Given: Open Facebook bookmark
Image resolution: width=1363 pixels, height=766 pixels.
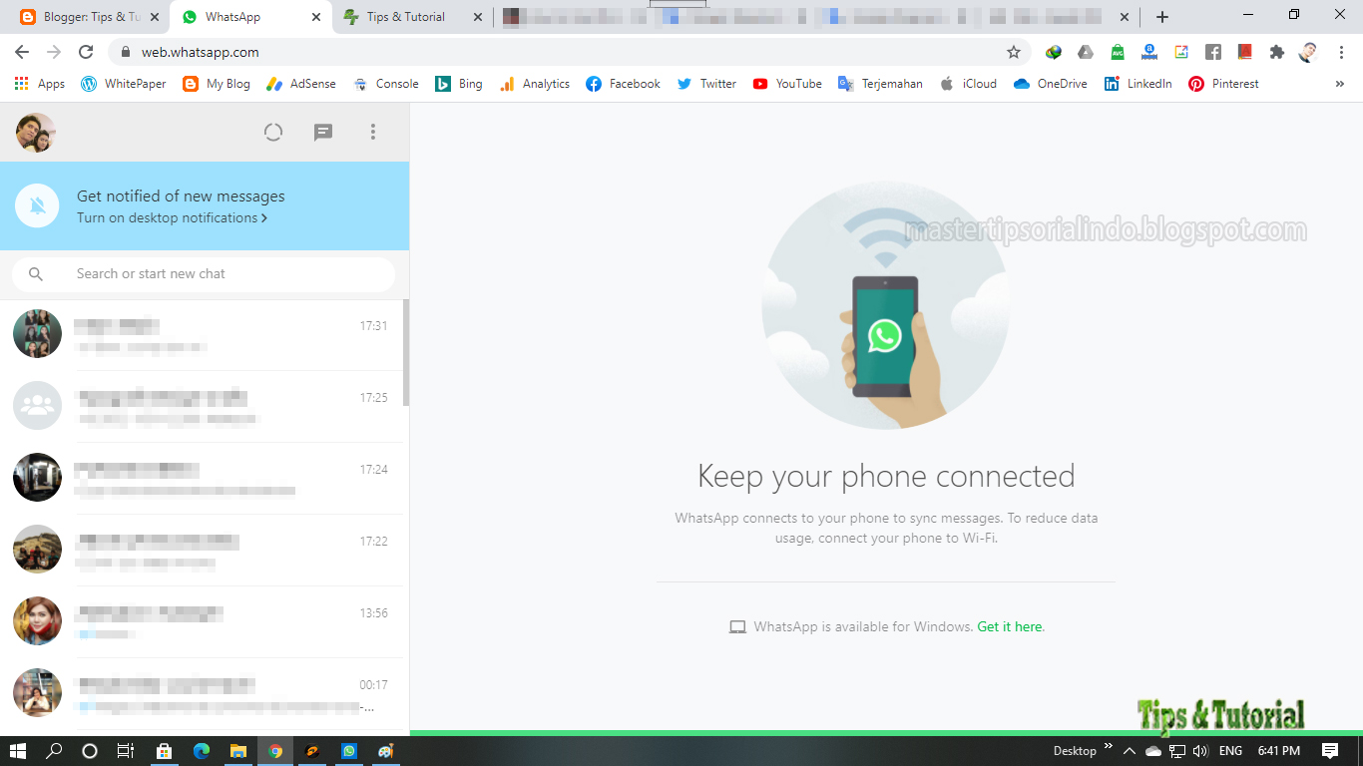Looking at the screenshot, I should (x=624, y=84).
